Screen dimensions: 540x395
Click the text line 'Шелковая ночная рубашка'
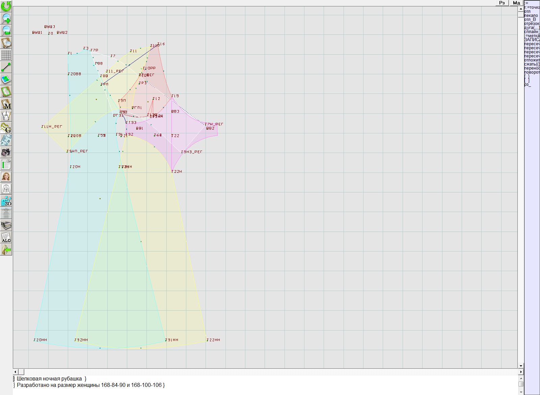coord(49,379)
